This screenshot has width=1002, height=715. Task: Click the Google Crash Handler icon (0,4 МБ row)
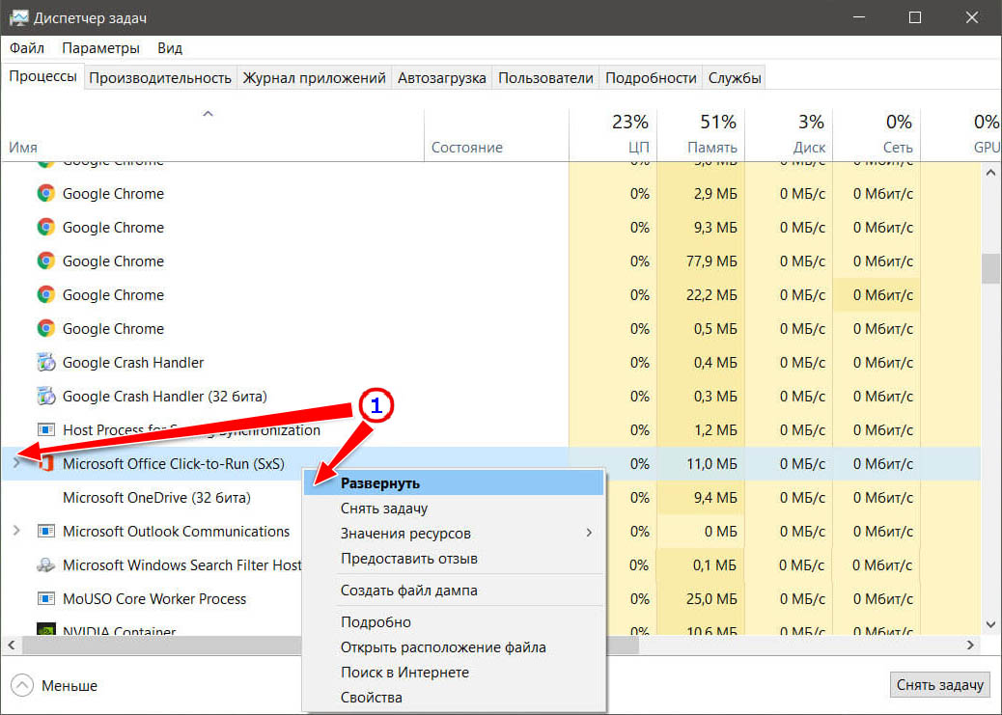coord(45,362)
